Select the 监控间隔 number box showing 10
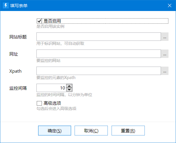The height and width of the screenshot is (143, 176). tap(51, 88)
